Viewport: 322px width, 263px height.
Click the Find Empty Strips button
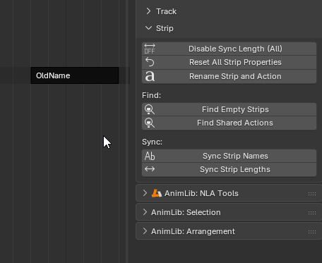pyautogui.click(x=229, y=109)
